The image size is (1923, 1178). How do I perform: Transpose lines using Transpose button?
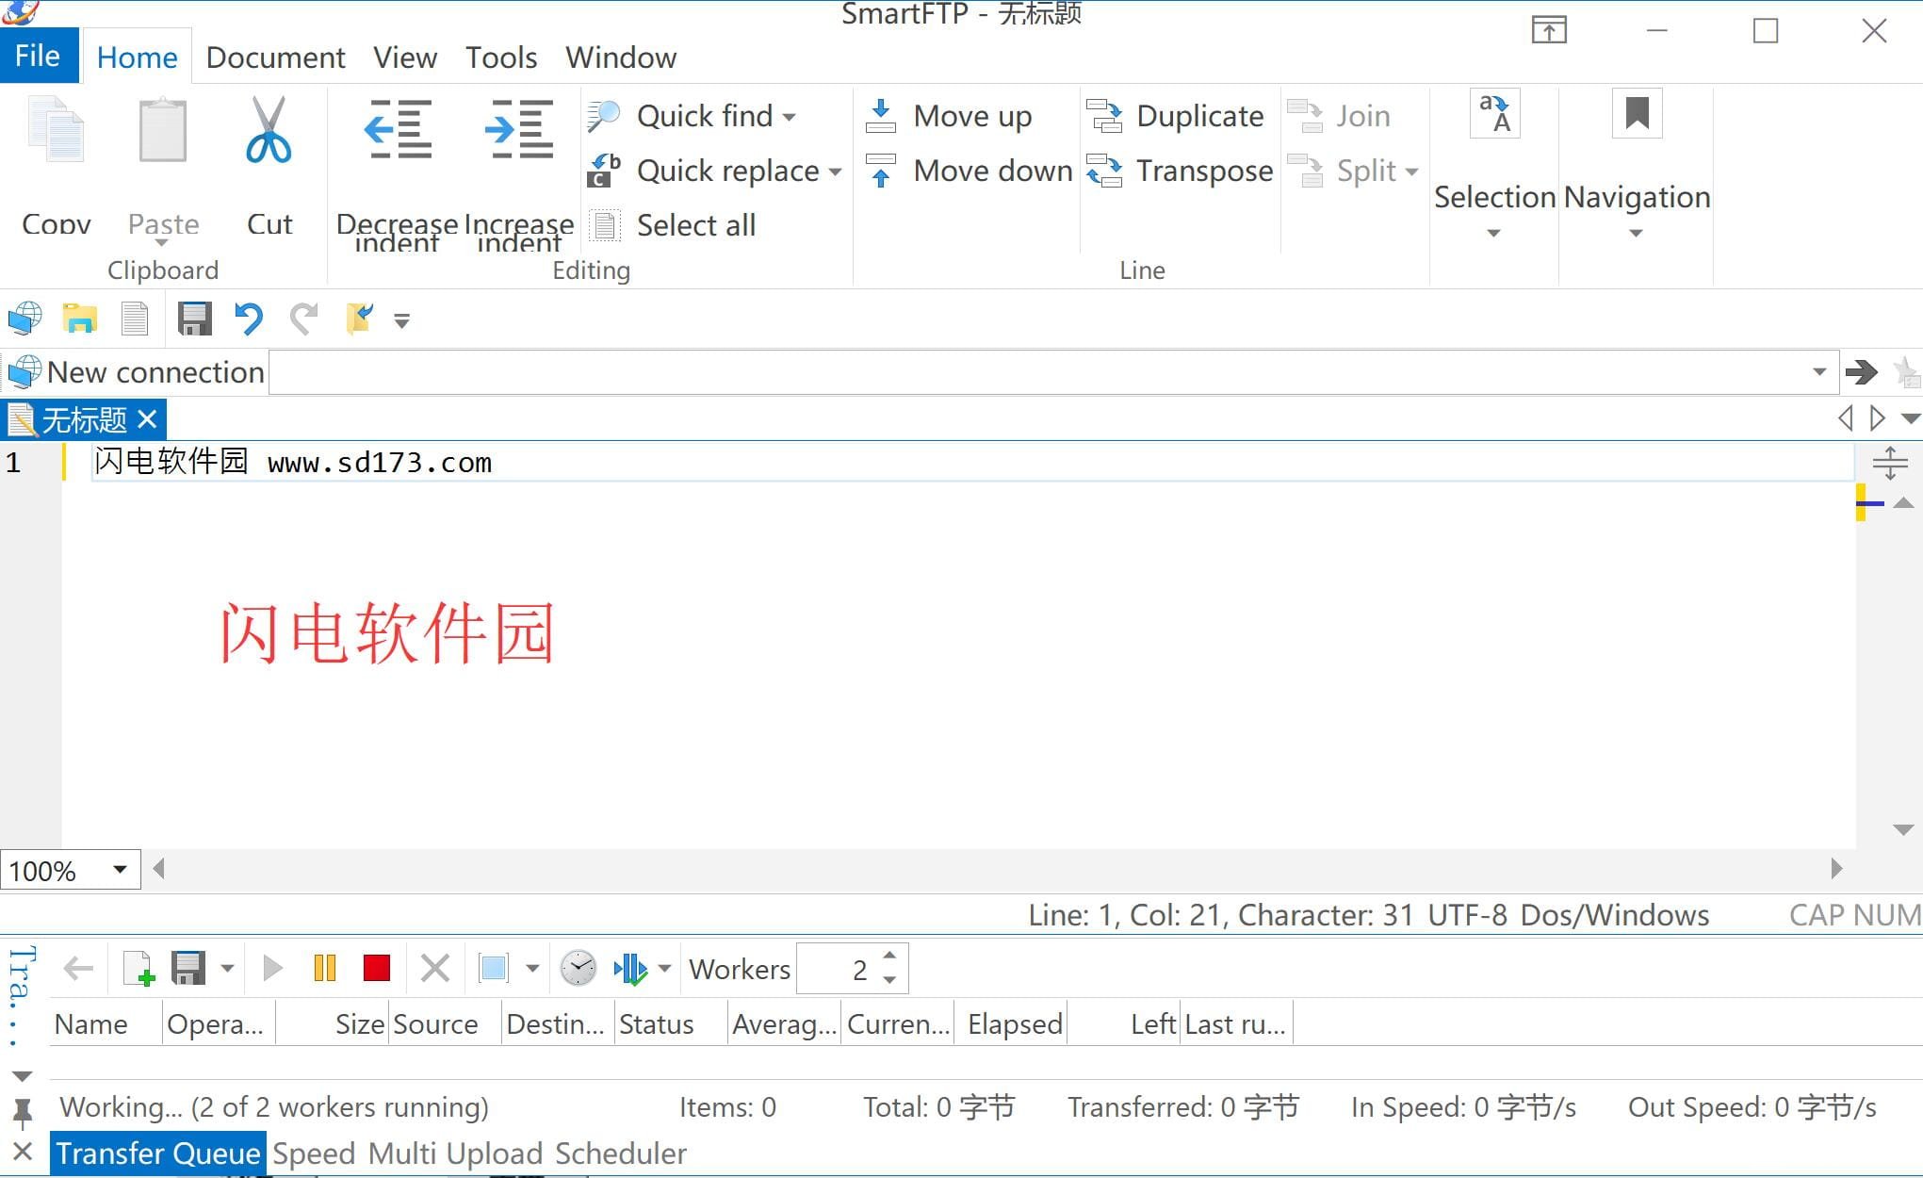[1180, 171]
